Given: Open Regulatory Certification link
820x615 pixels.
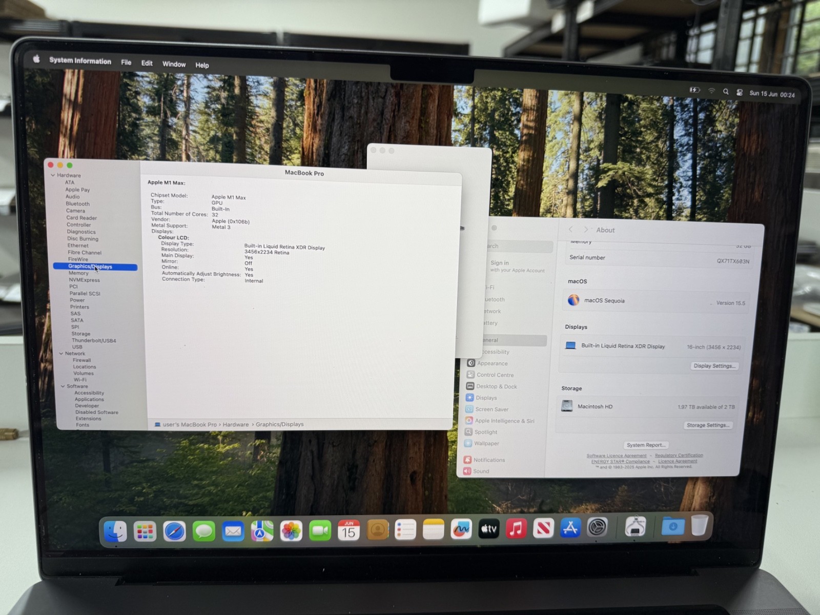Looking at the screenshot, I should coord(679,455).
